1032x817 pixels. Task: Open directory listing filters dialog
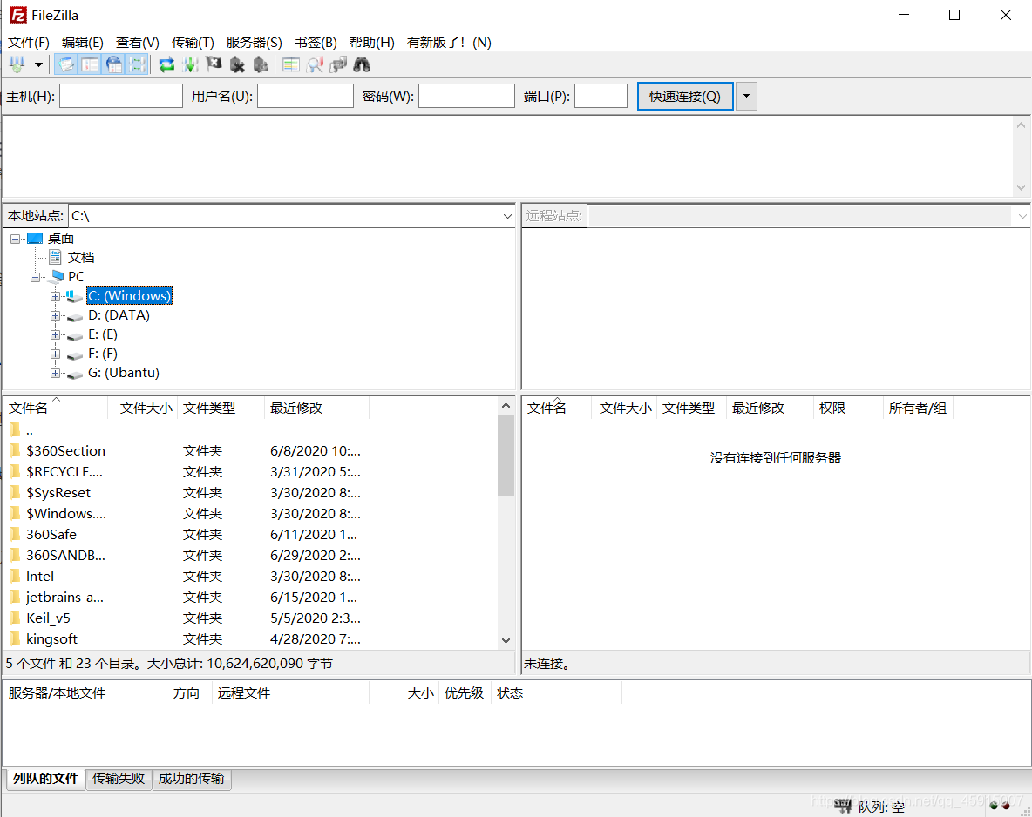[291, 64]
